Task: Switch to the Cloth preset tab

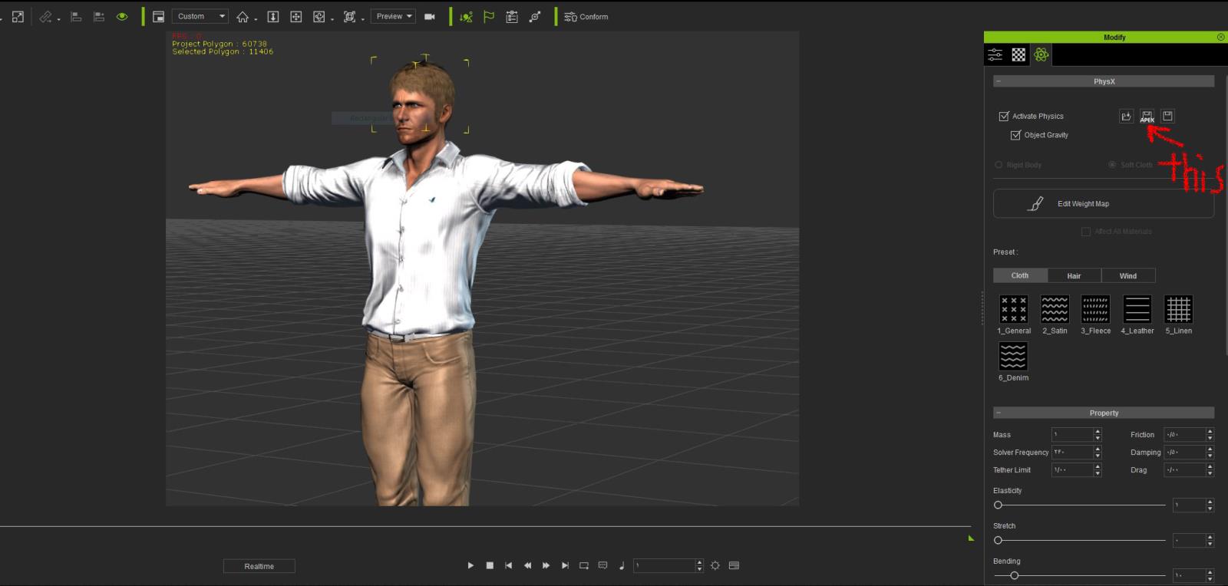Action: pos(1020,275)
